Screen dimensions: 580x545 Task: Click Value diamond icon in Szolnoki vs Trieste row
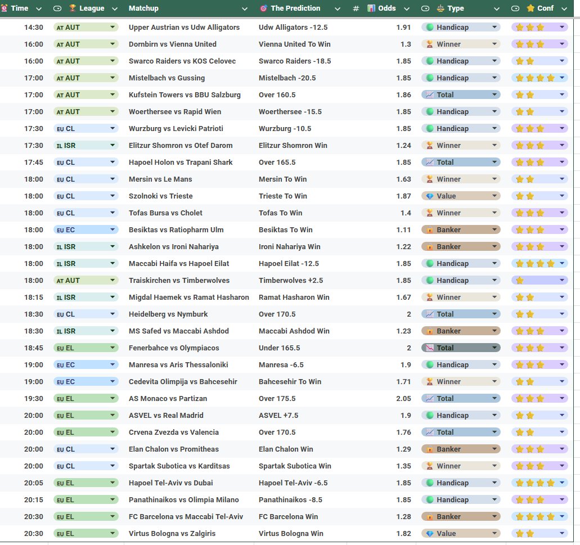(x=430, y=196)
